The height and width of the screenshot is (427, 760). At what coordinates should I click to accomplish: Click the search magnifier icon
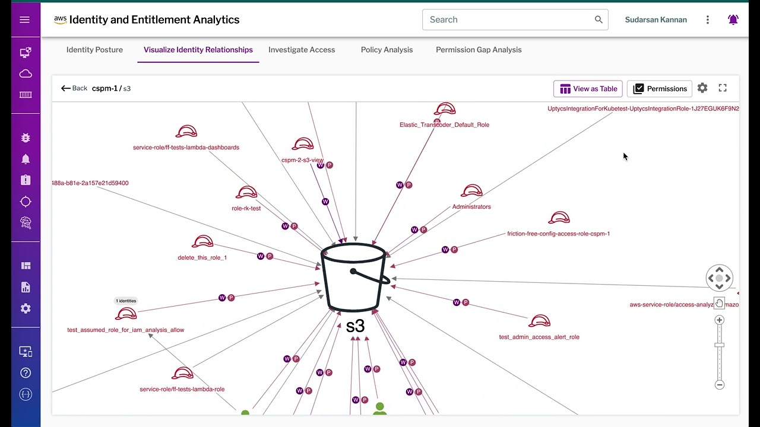(x=598, y=20)
